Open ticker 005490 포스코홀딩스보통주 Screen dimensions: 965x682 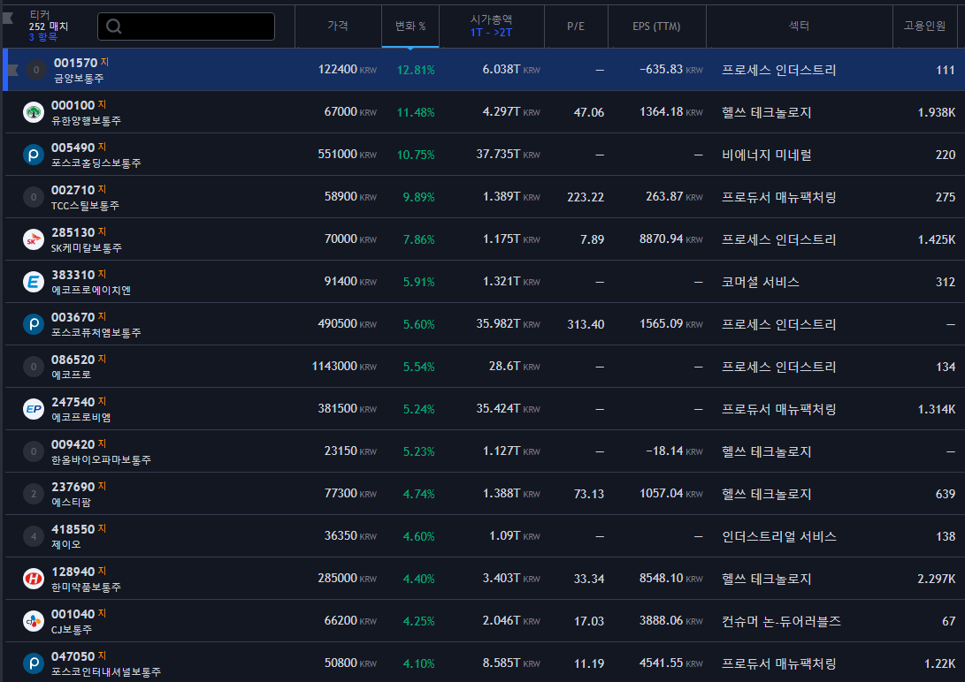click(x=96, y=155)
